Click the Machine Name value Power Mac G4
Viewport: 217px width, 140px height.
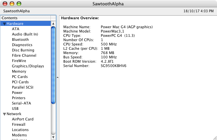coord(127,27)
